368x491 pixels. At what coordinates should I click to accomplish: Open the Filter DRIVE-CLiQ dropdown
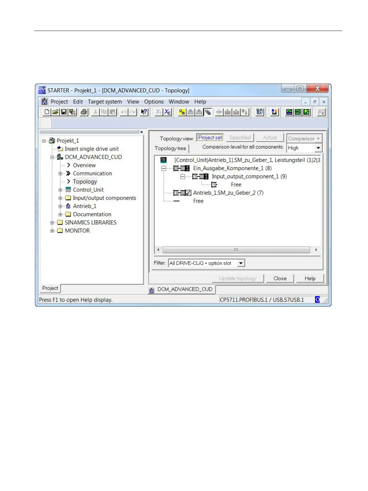pyautogui.click(x=241, y=263)
